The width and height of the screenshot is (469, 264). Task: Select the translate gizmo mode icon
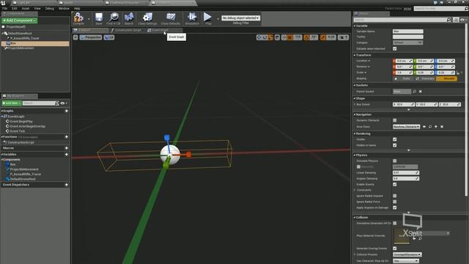click(x=259, y=37)
